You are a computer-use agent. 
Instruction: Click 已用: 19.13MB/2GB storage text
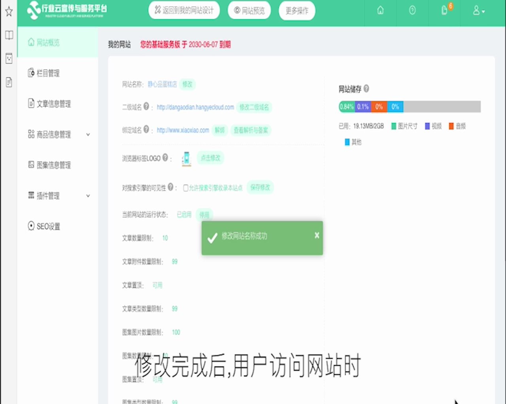(x=361, y=126)
